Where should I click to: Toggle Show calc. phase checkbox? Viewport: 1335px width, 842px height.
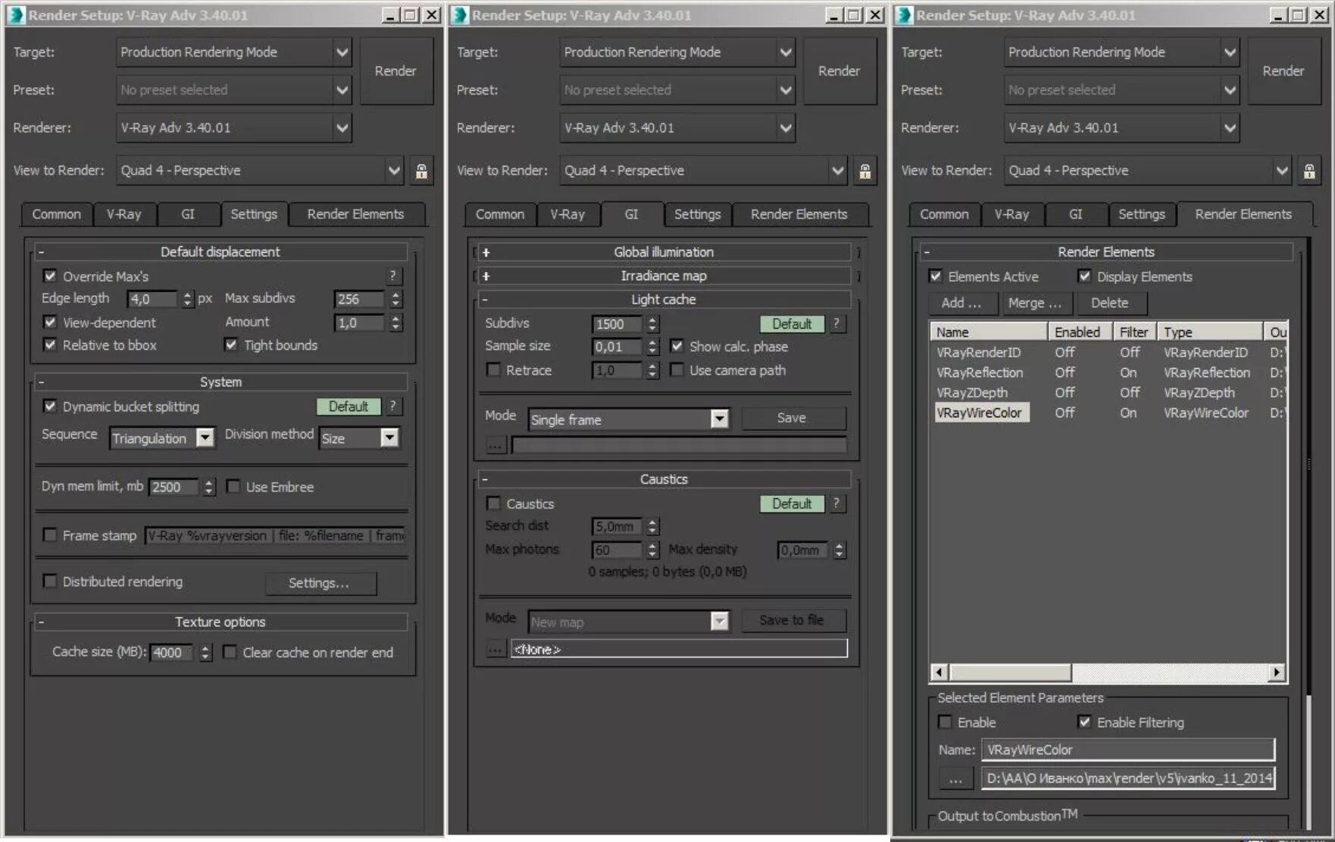click(677, 347)
